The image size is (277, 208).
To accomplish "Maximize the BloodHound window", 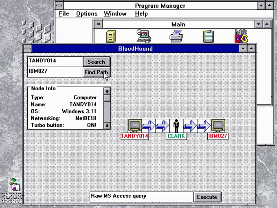I will pos(251,49).
